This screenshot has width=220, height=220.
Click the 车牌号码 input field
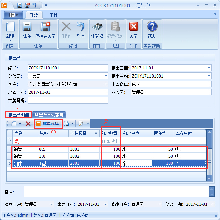pyautogui.click(x=67, y=101)
